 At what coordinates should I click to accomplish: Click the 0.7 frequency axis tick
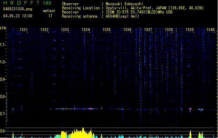tap(3, 114)
